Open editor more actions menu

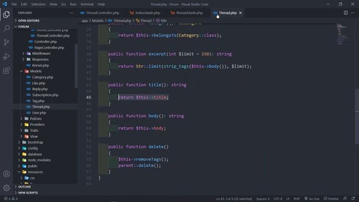pyautogui.click(x=353, y=13)
